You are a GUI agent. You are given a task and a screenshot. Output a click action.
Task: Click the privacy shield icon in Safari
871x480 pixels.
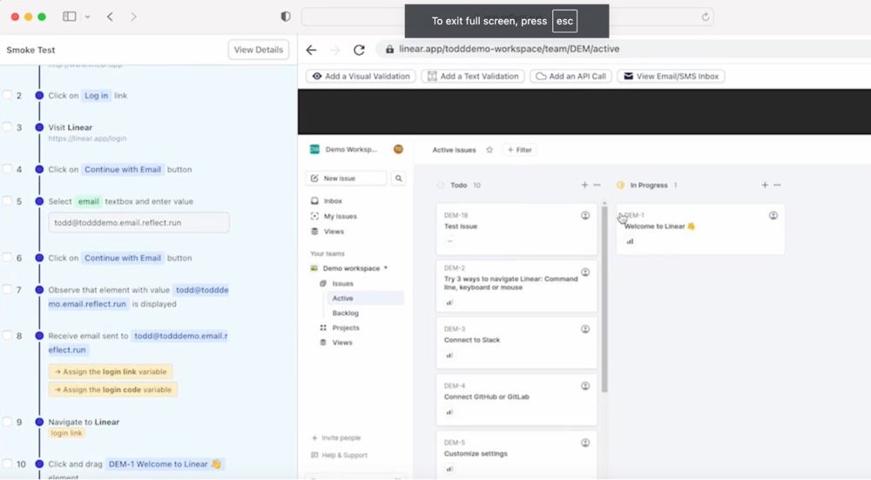point(286,17)
